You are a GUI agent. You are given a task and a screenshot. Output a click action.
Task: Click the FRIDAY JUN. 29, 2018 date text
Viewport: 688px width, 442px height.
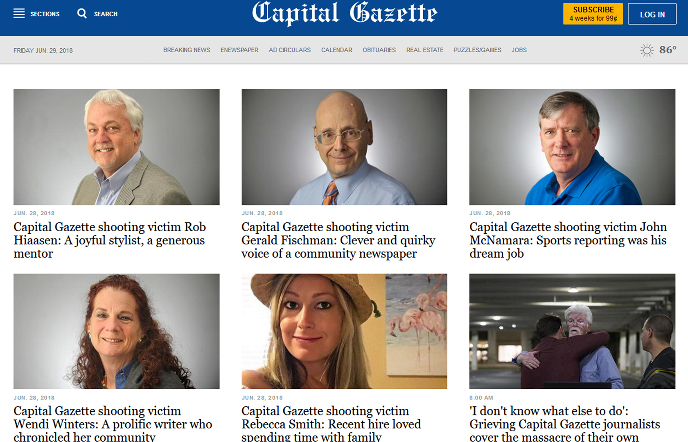click(x=43, y=50)
